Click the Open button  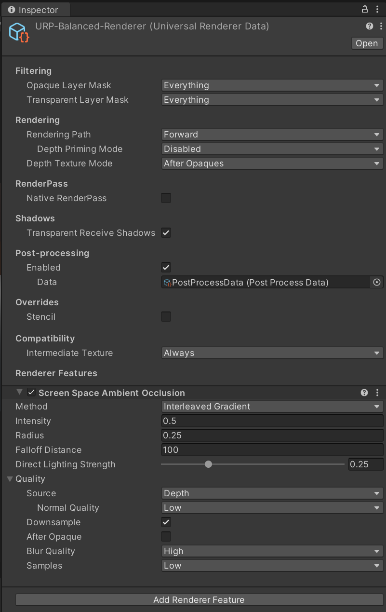[x=367, y=43]
